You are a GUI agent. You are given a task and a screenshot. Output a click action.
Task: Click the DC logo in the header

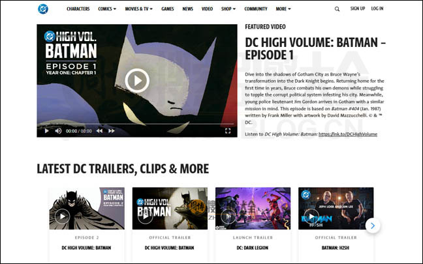pos(43,9)
